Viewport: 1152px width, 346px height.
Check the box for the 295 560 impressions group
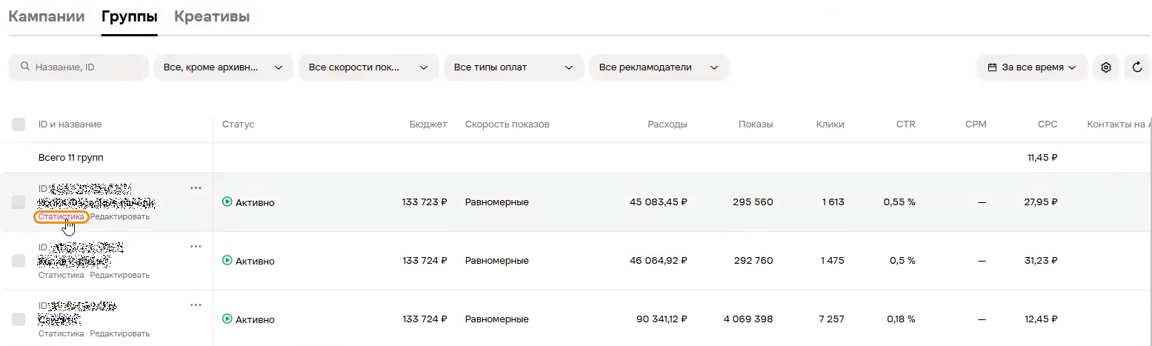(19, 202)
